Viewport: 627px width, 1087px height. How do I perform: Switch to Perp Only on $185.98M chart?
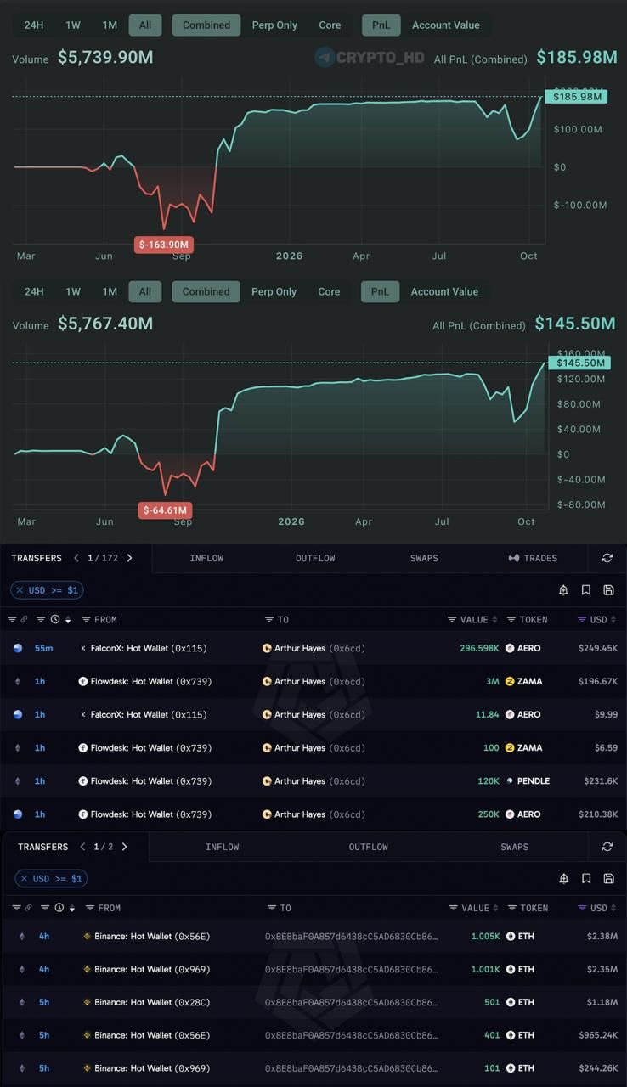pyautogui.click(x=274, y=25)
